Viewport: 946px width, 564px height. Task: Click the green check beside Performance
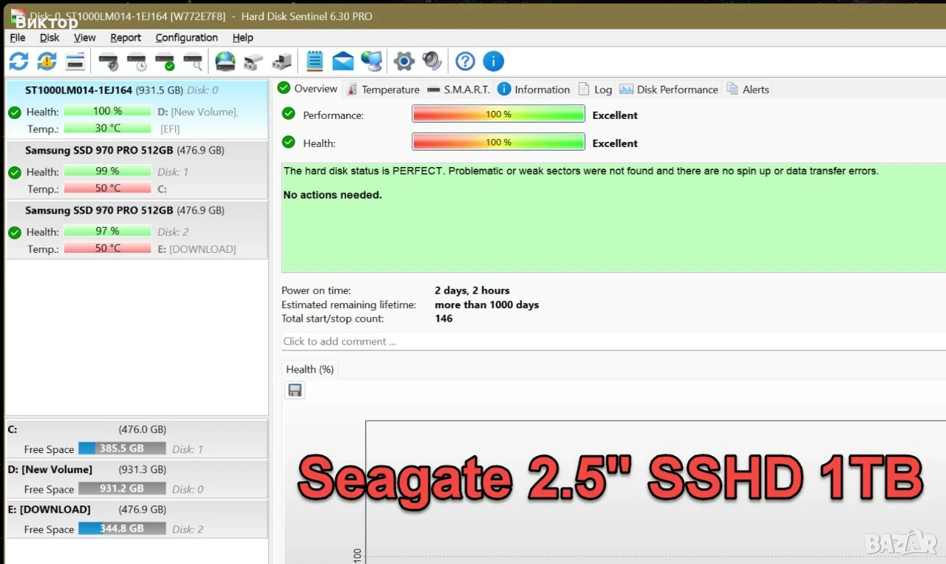[289, 115]
